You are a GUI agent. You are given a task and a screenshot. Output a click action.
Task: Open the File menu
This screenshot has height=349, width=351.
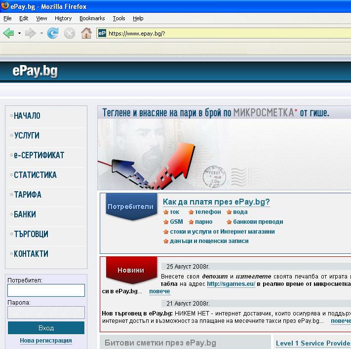pos(7,18)
